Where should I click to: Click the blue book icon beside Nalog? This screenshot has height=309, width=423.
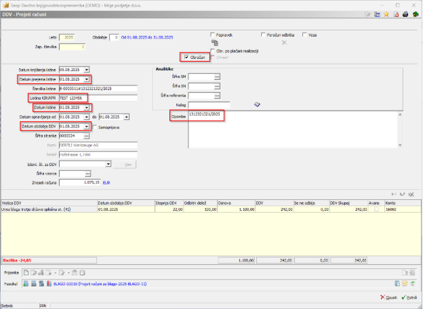(257, 104)
